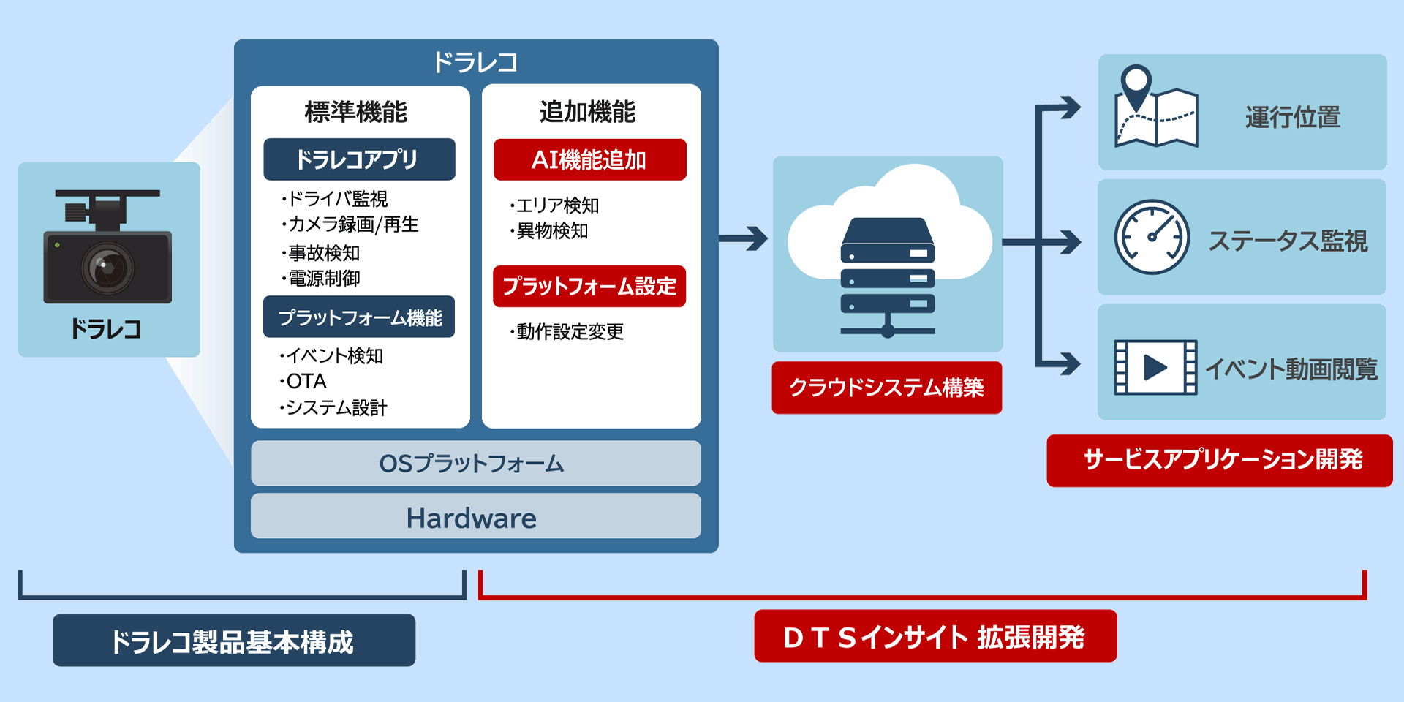The width and height of the screenshot is (1404, 702).
Task: Select the ドラレコアプリ label
Action: [359, 159]
